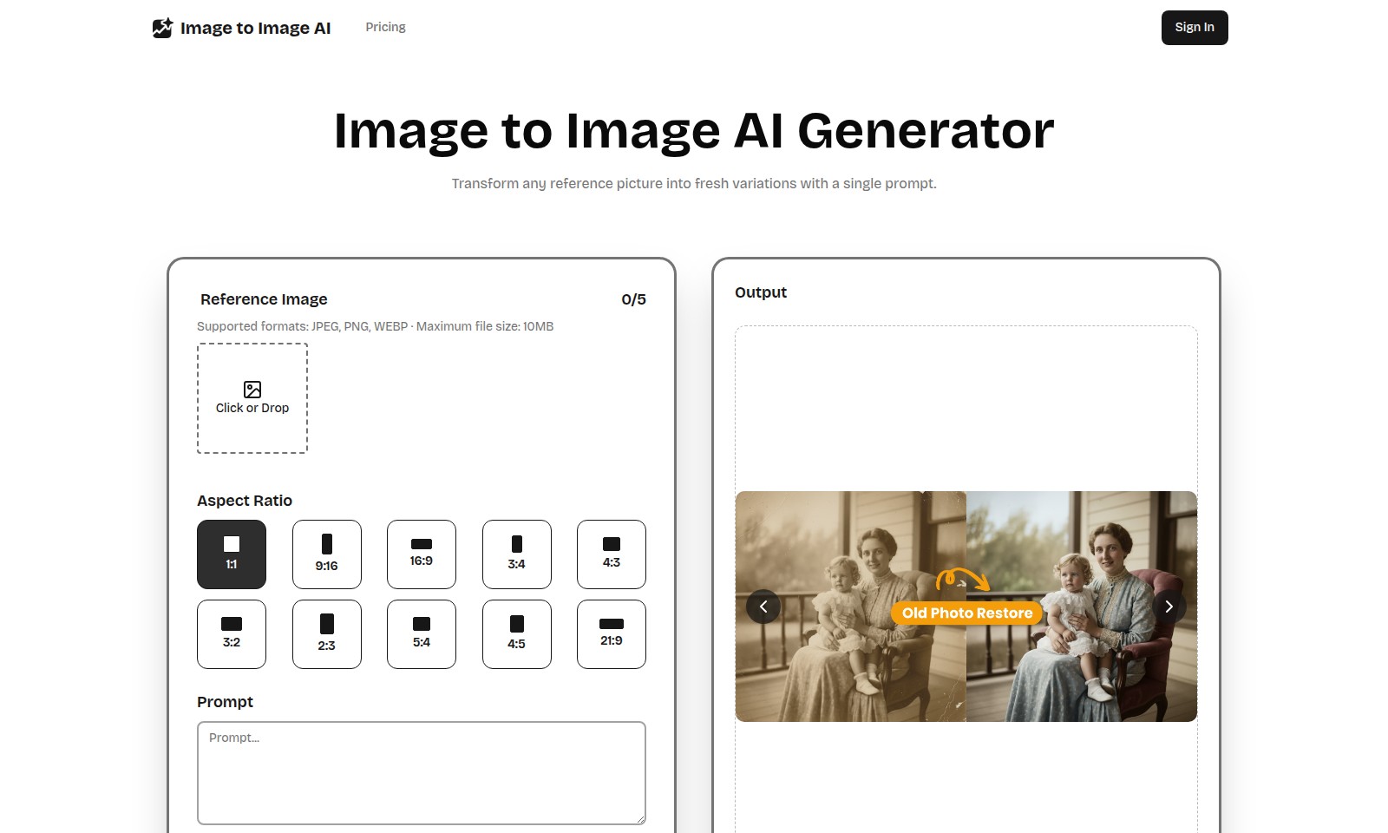
Task: Open the Image to Image AI home link
Action: [242, 28]
